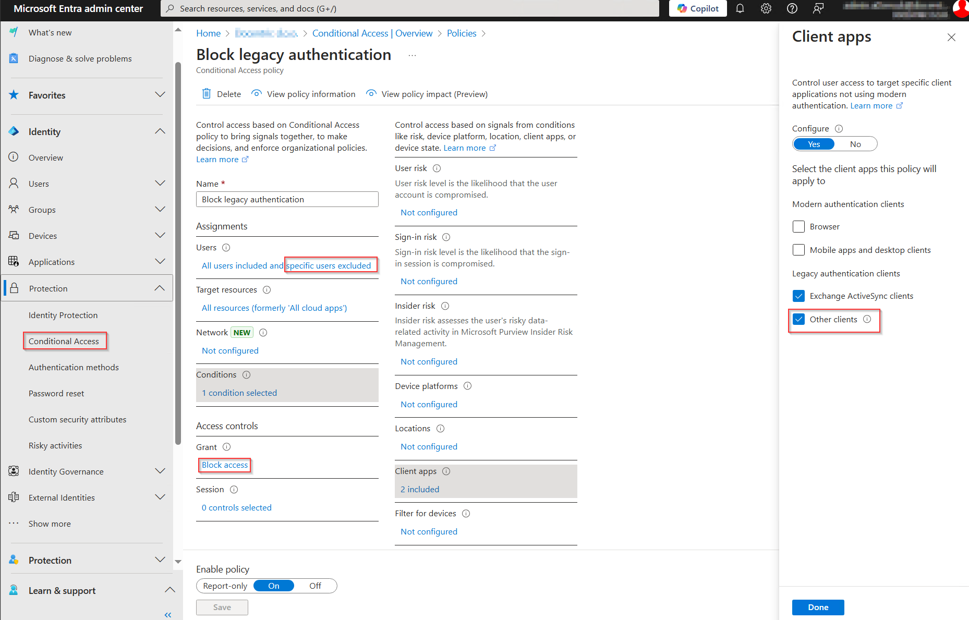
Task: Click the help question mark icon
Action: [792, 8]
